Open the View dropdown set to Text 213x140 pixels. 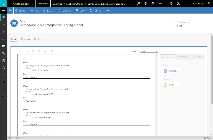(149, 51)
